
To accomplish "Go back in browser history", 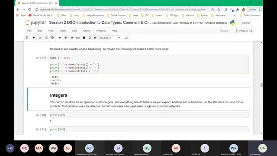I will tap(18, 10).
